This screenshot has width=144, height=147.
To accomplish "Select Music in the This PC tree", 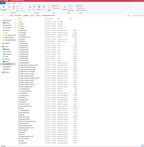I will (x=7, y=56).
